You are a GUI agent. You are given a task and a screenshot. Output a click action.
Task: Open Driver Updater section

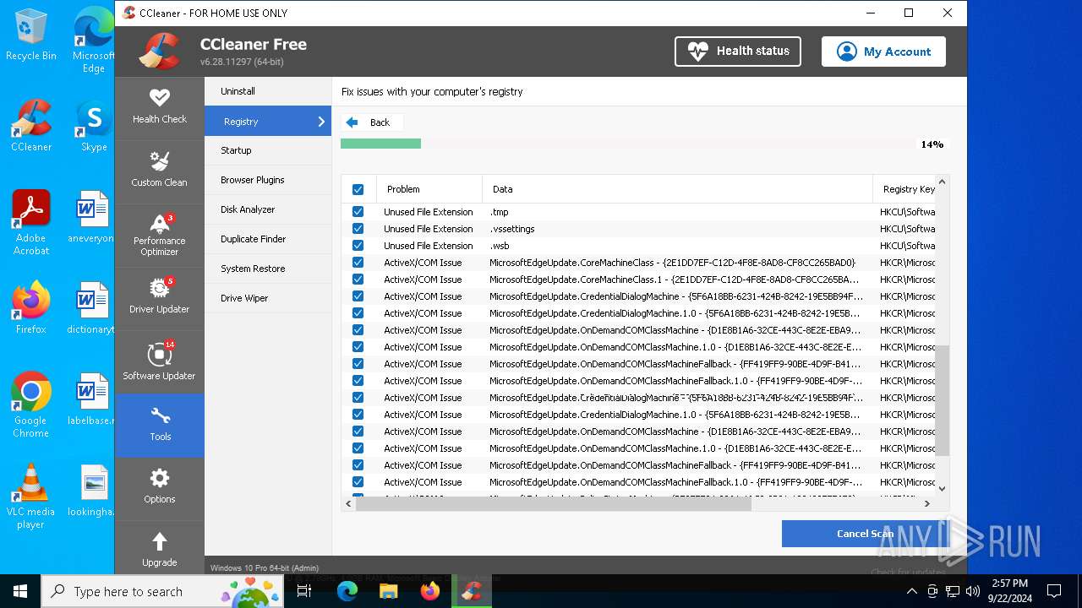tap(159, 297)
